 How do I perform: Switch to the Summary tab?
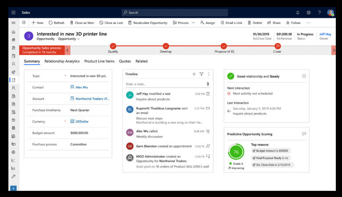coord(32,61)
